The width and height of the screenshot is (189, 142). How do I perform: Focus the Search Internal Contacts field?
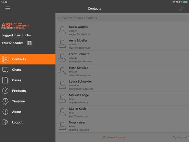click(x=123, y=18)
